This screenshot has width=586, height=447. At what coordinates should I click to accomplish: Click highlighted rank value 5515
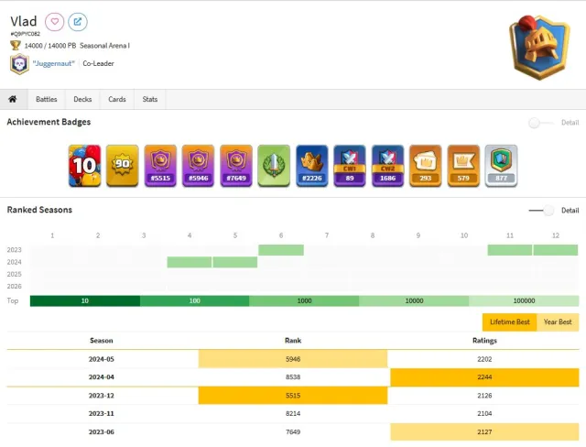pos(293,396)
